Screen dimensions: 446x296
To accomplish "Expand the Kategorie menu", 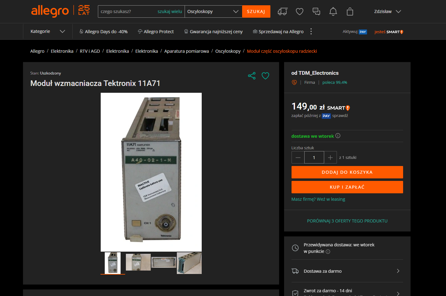I will pos(48,31).
